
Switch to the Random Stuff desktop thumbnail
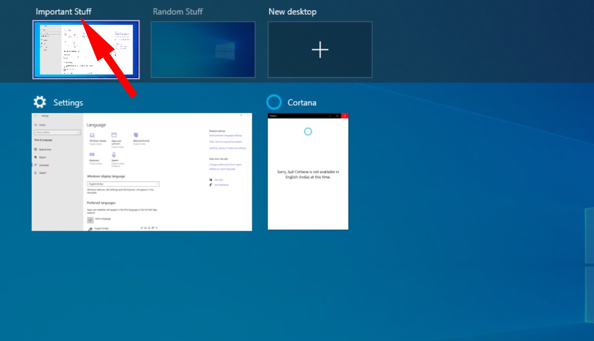coord(203,50)
